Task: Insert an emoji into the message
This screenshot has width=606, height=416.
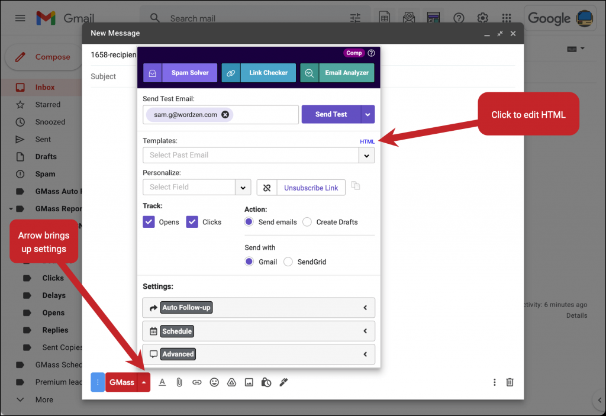Action: 214,382
